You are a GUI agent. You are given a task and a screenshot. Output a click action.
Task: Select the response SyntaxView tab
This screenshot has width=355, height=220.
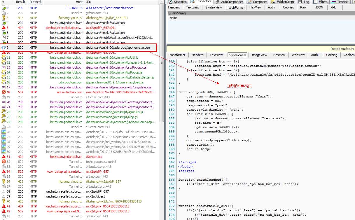(x=237, y=55)
